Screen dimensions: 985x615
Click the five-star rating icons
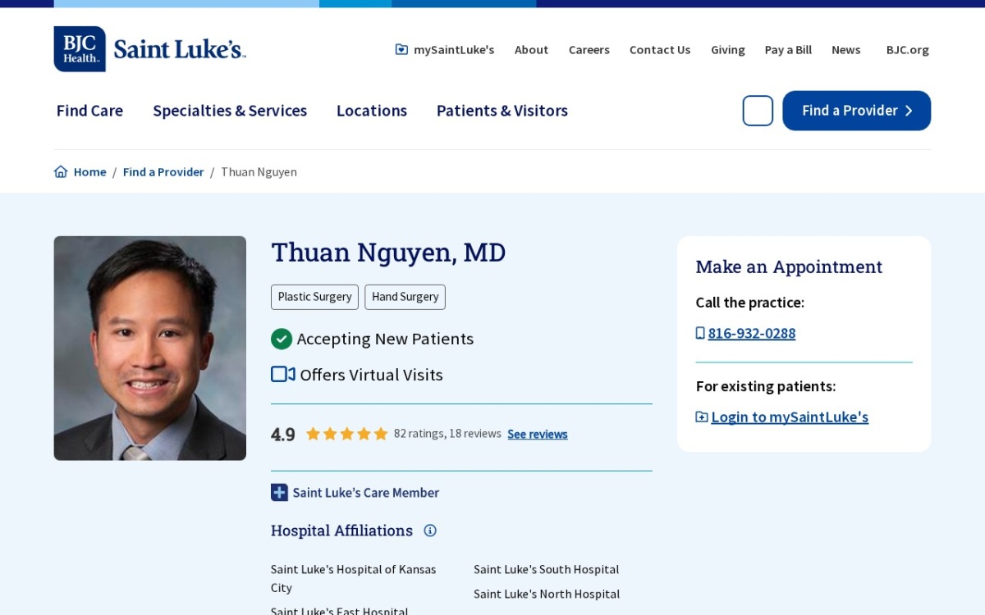[x=346, y=434]
